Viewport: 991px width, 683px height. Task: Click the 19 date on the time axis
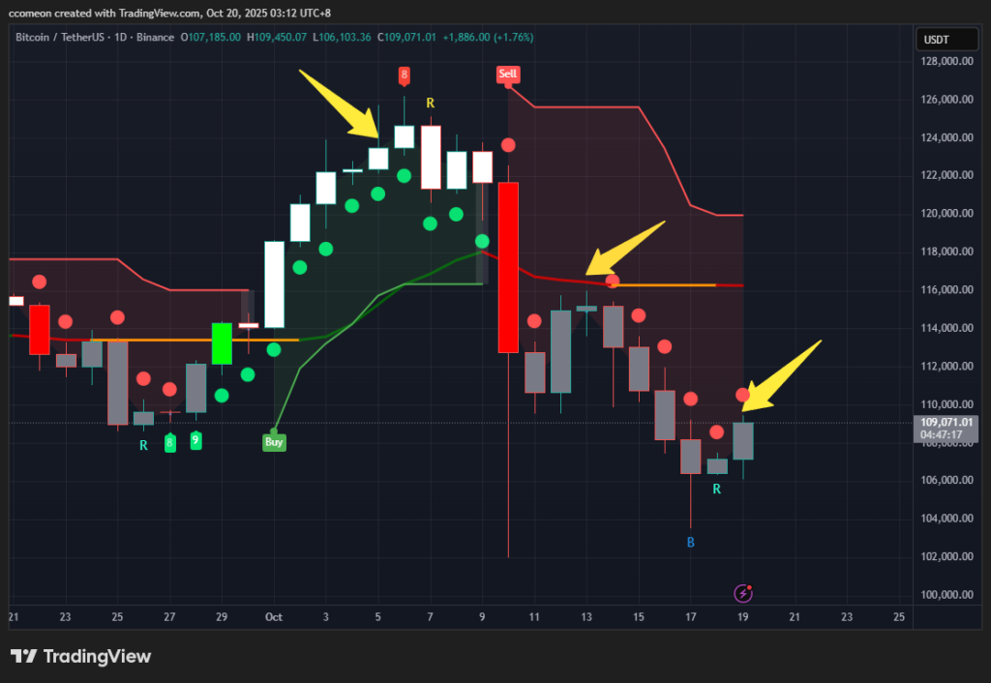tap(742, 616)
